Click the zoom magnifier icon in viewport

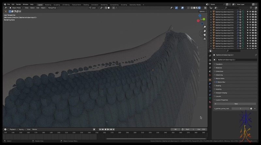[x=205, y=27]
